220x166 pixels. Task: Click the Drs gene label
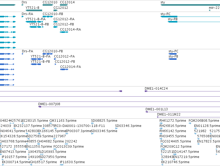[24, 2]
